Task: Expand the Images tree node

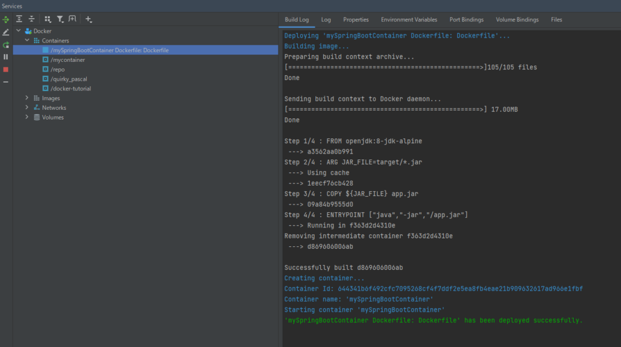Action: click(x=27, y=98)
